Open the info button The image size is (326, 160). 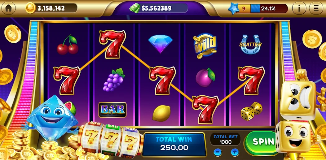pos(299,8)
